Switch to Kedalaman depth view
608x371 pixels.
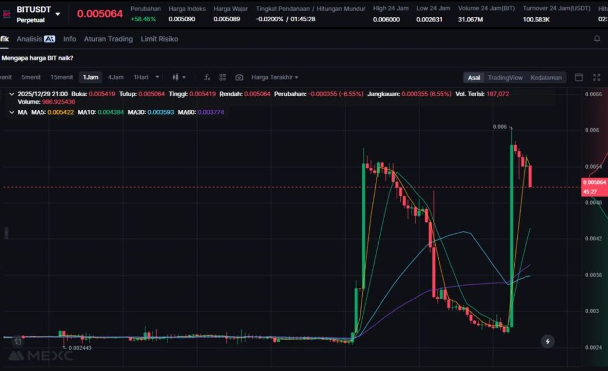[546, 78]
